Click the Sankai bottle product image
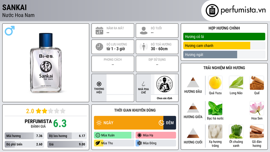The height and width of the screenshot is (152, 270). pos(46,63)
